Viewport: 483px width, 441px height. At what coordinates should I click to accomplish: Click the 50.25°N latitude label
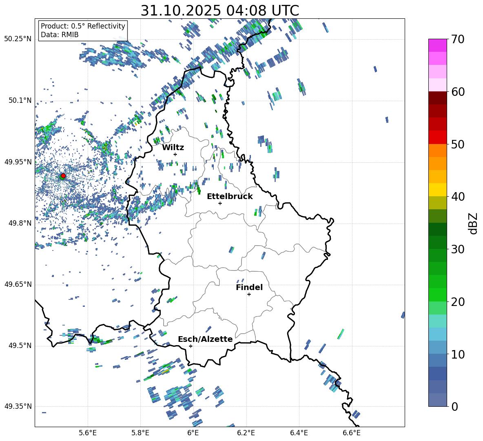coord(18,39)
